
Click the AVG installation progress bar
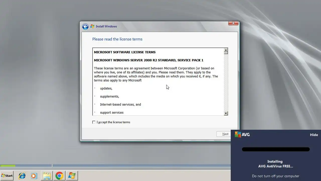[276, 149]
